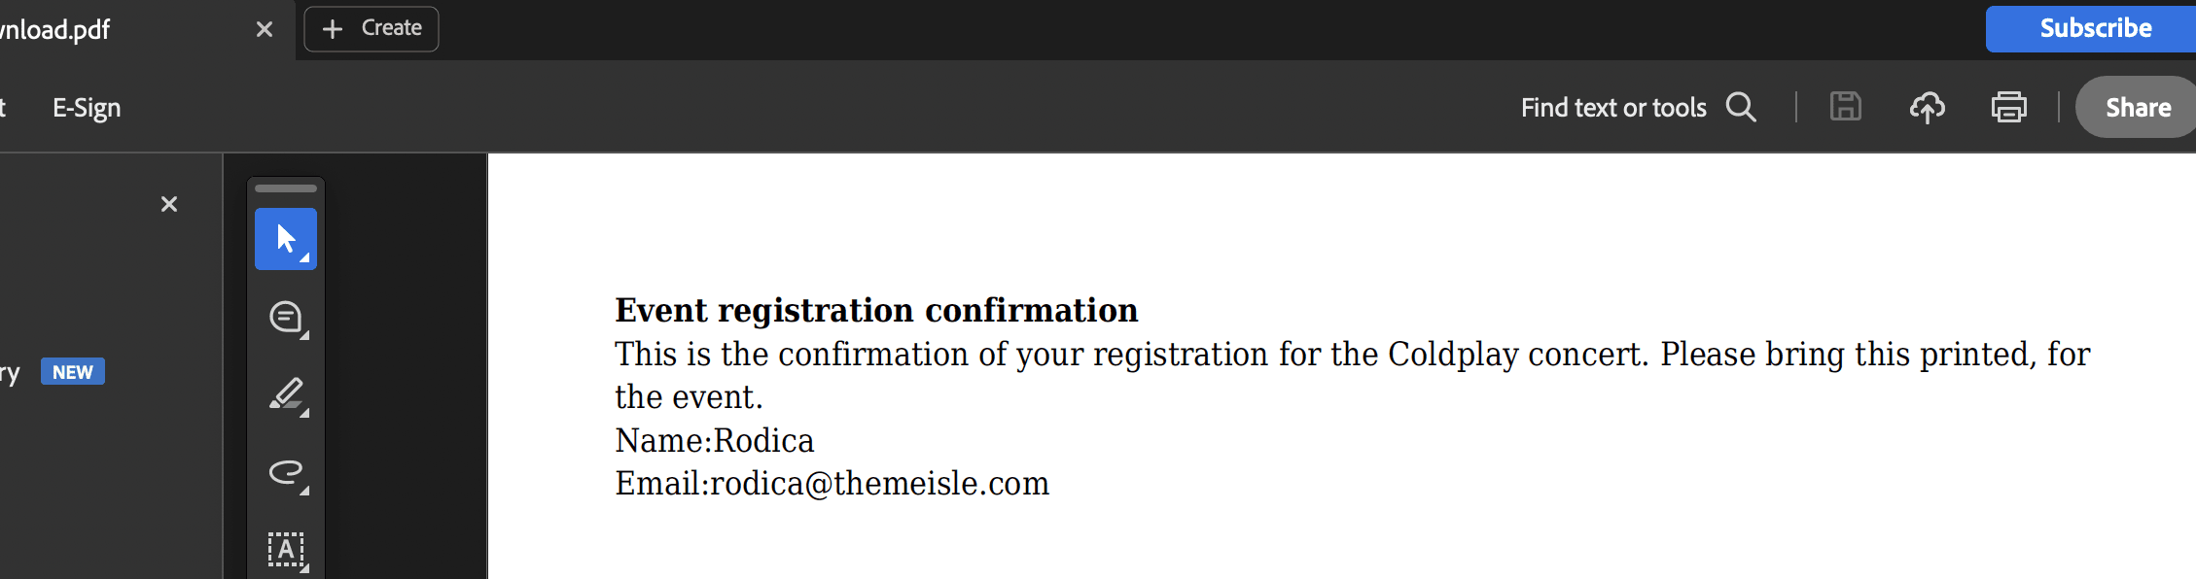Choose the add comment tool

click(x=286, y=317)
